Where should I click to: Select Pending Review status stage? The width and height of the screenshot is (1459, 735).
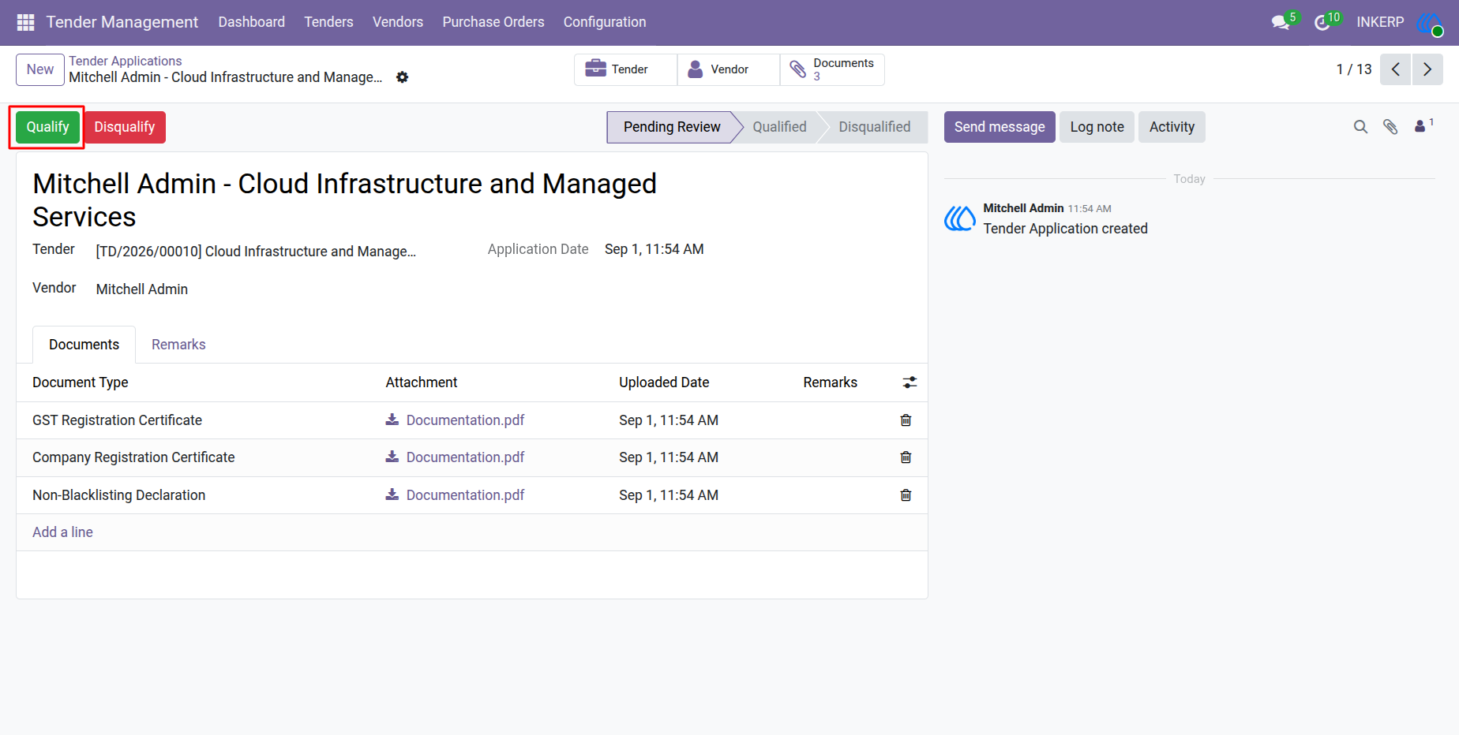pyautogui.click(x=671, y=127)
